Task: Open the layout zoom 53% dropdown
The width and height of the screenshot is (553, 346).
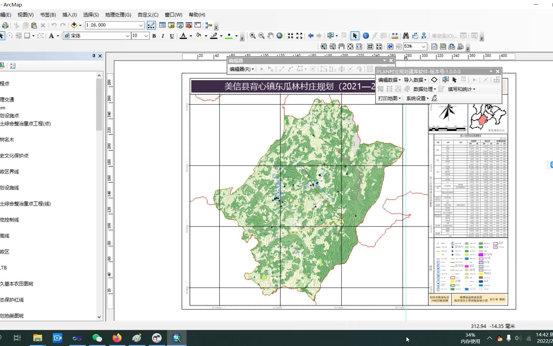Action: click(424, 46)
